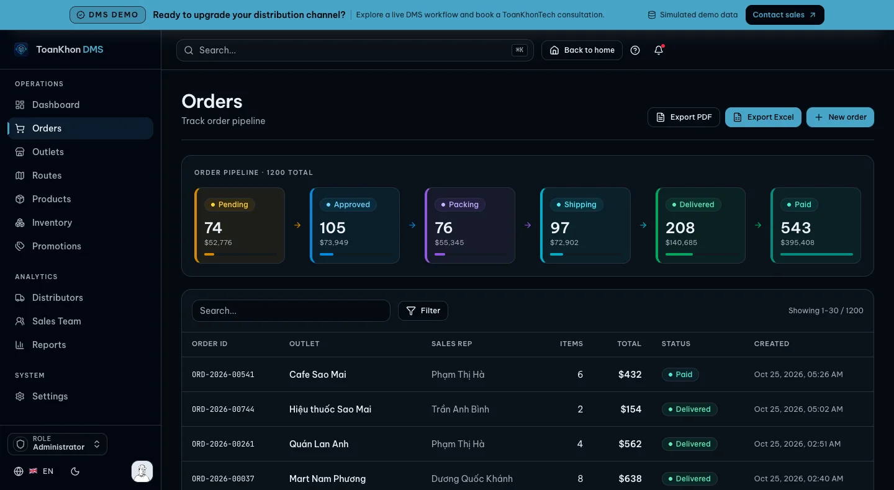Open Routes in the sidebar
The width and height of the screenshot is (894, 490).
80,176
